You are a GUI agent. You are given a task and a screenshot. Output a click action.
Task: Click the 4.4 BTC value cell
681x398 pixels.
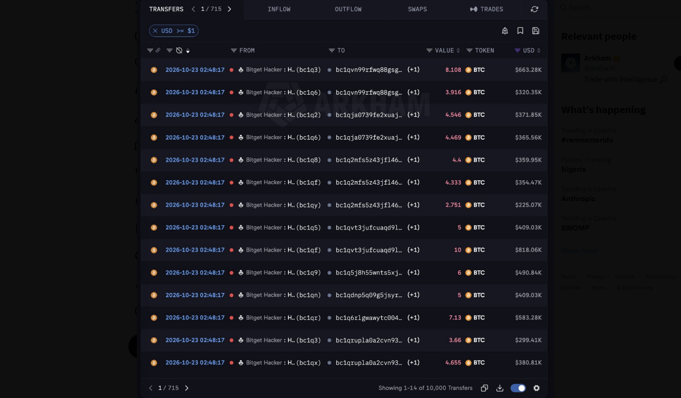click(x=457, y=160)
